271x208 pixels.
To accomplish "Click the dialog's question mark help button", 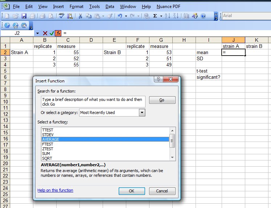I will (158, 79).
